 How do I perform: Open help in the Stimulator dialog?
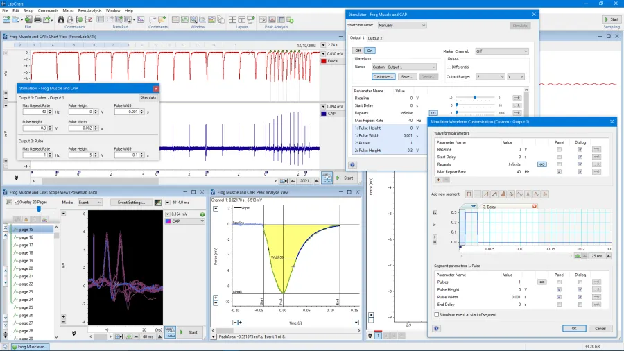[352, 165]
